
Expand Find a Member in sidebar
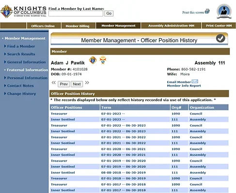[x=21, y=46]
